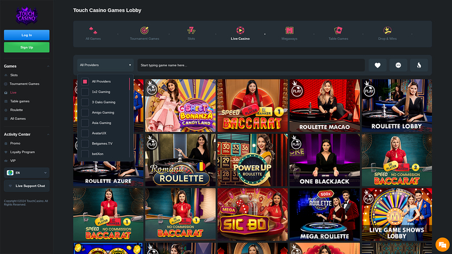Open the Table games sidebar link
452x254 pixels.
click(20, 101)
